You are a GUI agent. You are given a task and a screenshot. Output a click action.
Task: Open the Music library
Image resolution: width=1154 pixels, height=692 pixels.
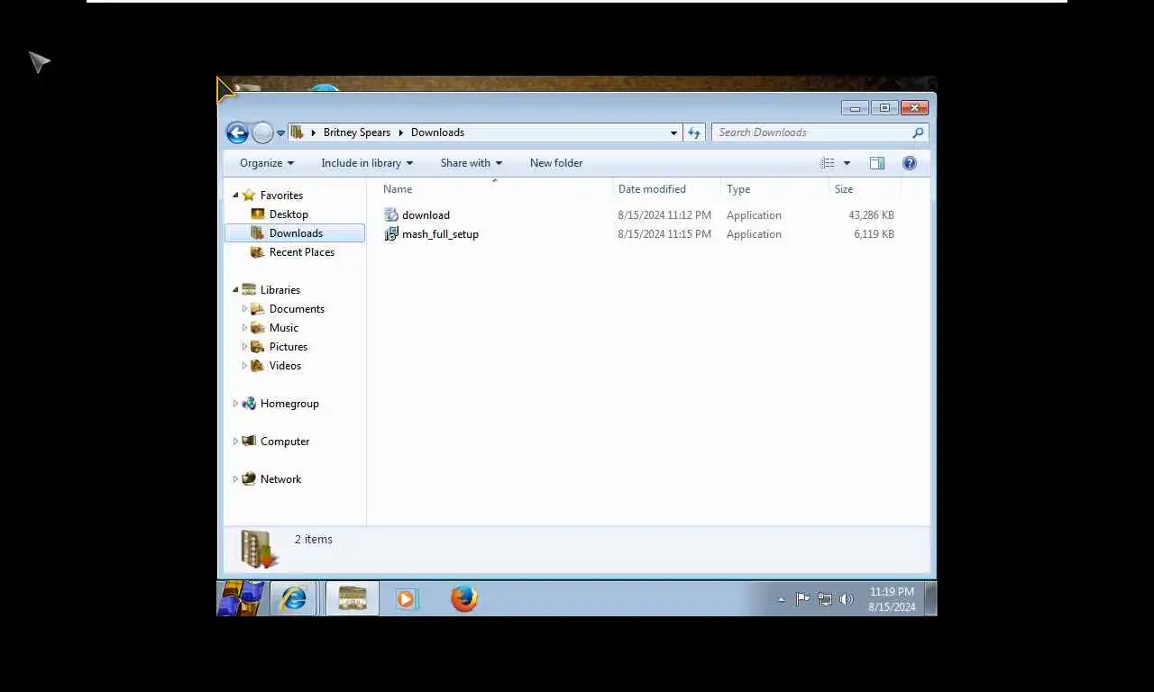(x=283, y=328)
